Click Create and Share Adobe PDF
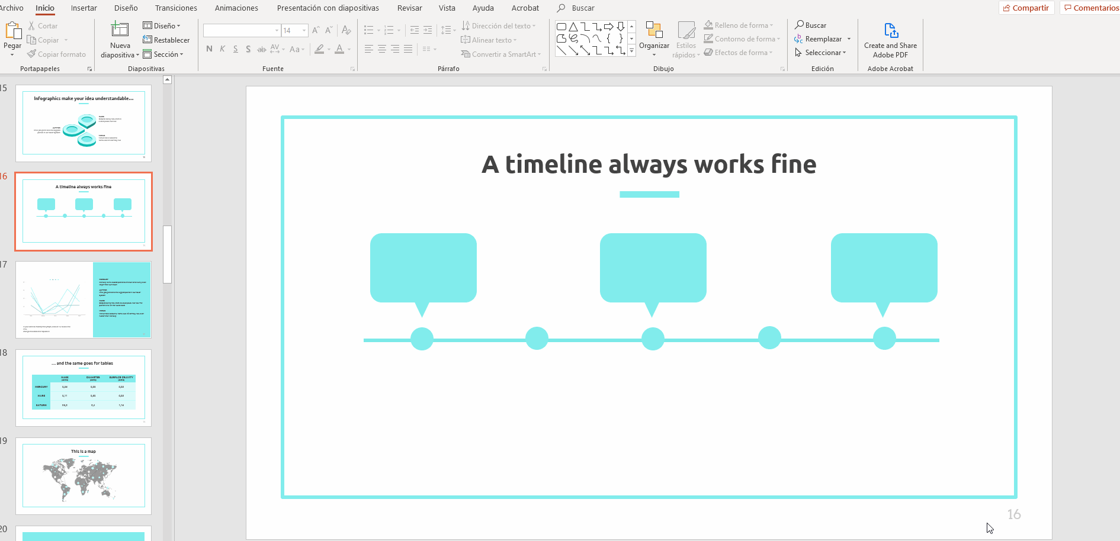The width and height of the screenshot is (1120, 541). coord(890,40)
